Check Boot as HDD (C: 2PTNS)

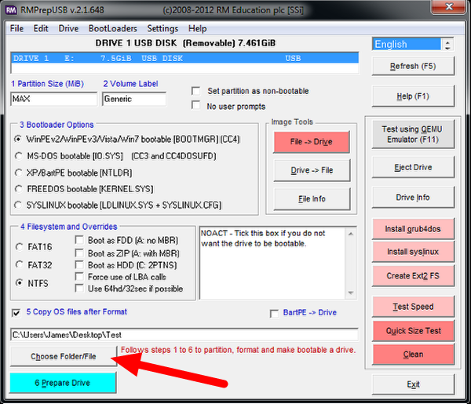point(79,265)
